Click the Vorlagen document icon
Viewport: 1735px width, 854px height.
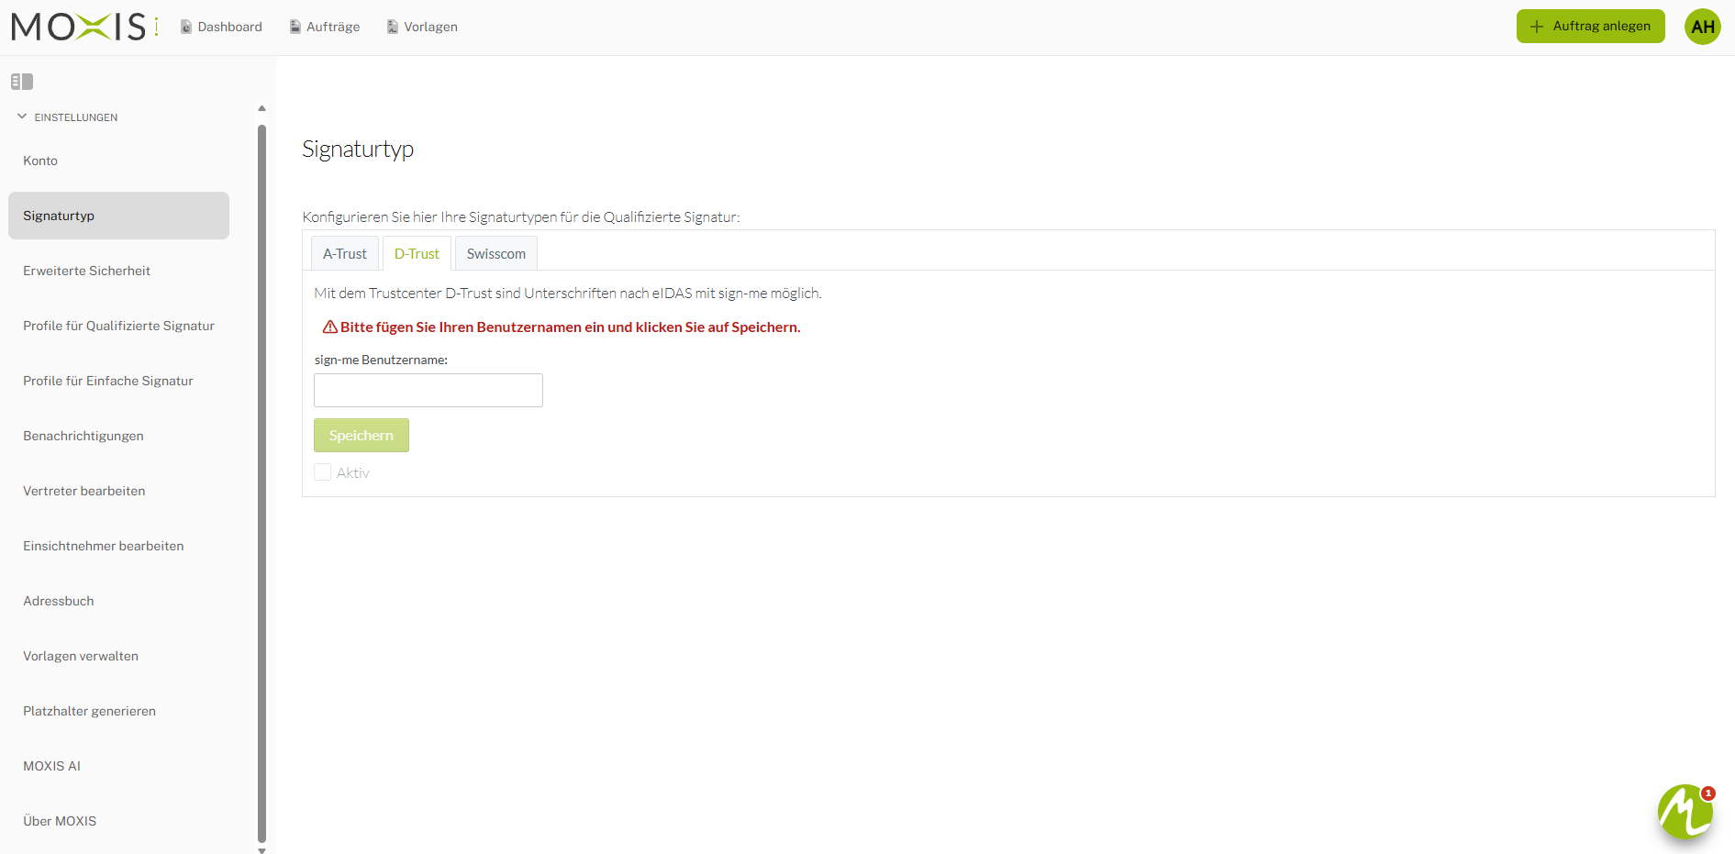pos(393,27)
